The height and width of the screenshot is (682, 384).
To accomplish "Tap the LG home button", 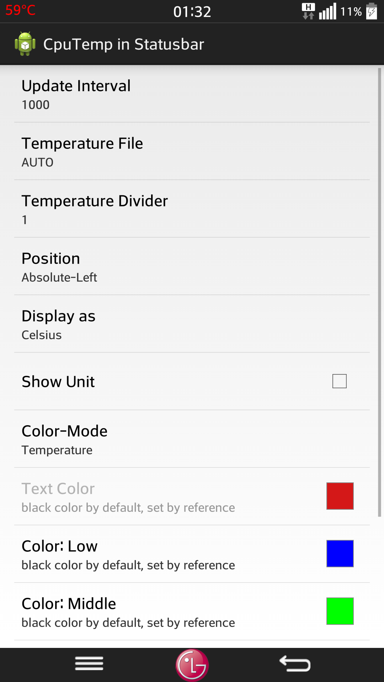I will (x=192, y=665).
